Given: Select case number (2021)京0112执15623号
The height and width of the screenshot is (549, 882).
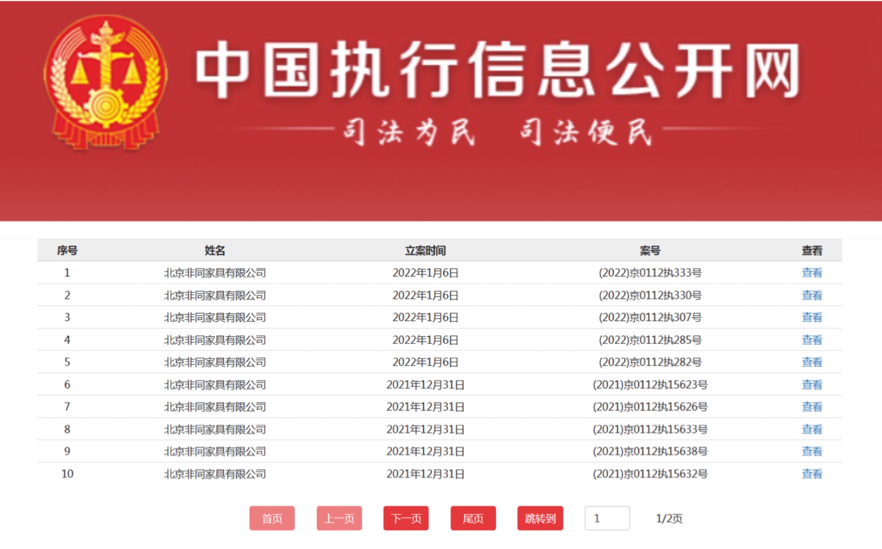Looking at the screenshot, I should click(x=650, y=384).
